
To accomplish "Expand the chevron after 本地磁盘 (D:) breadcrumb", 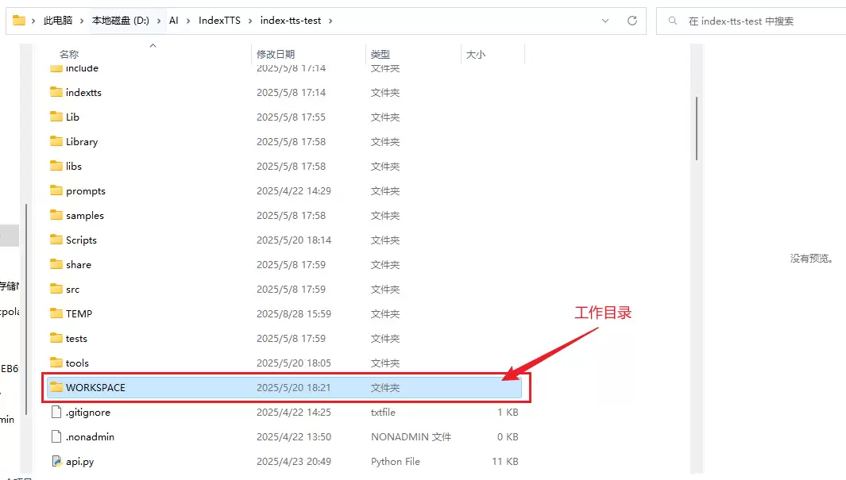I will 159,21.
